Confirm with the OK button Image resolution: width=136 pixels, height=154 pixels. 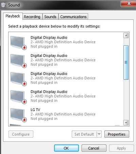click(66, 148)
